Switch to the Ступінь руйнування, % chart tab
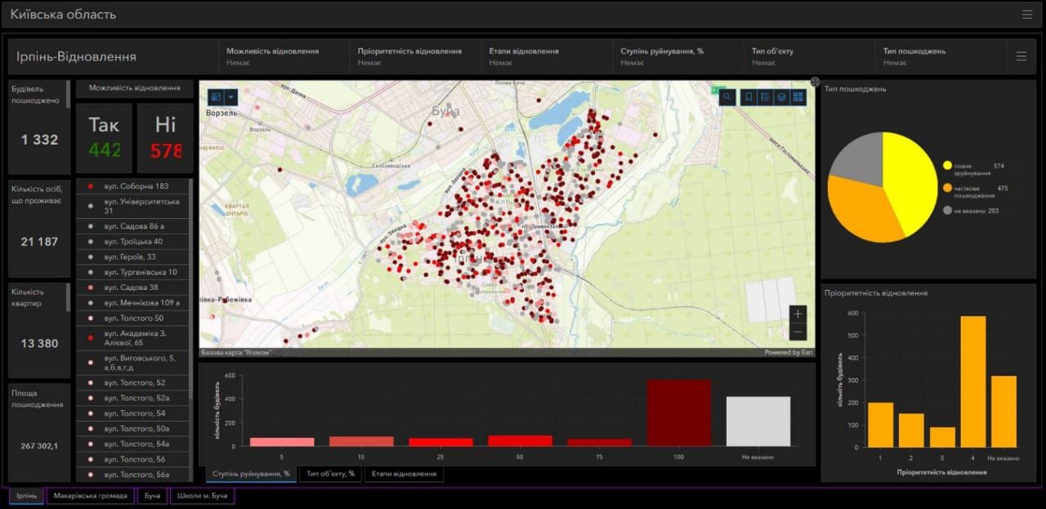This screenshot has width=1046, height=509. point(252,474)
